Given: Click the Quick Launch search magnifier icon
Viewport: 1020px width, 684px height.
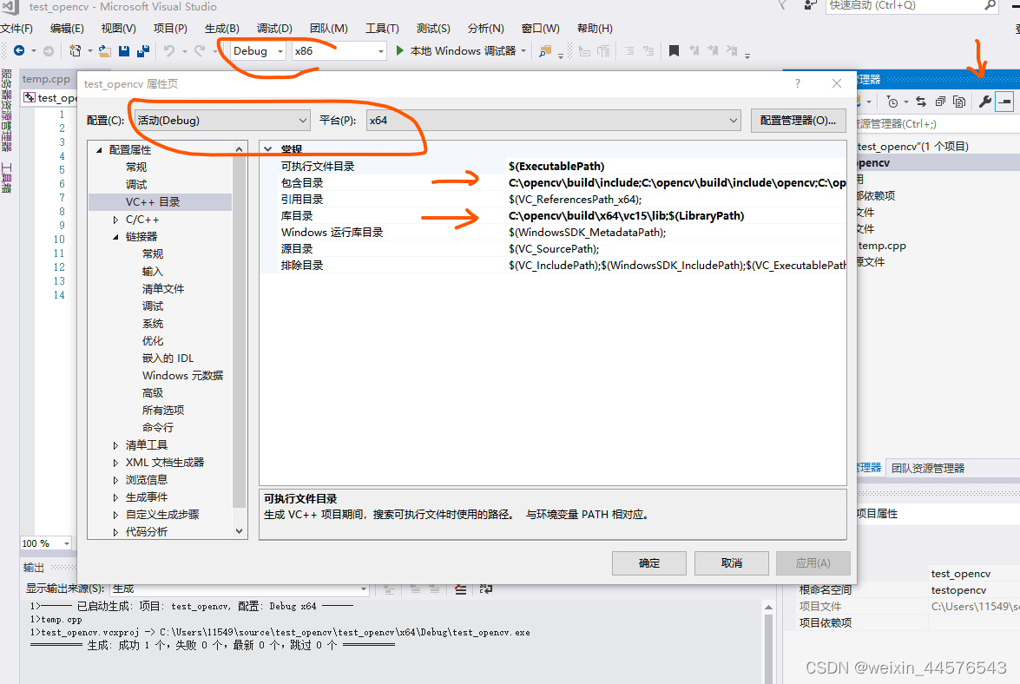Looking at the screenshot, I should tap(990, 6).
